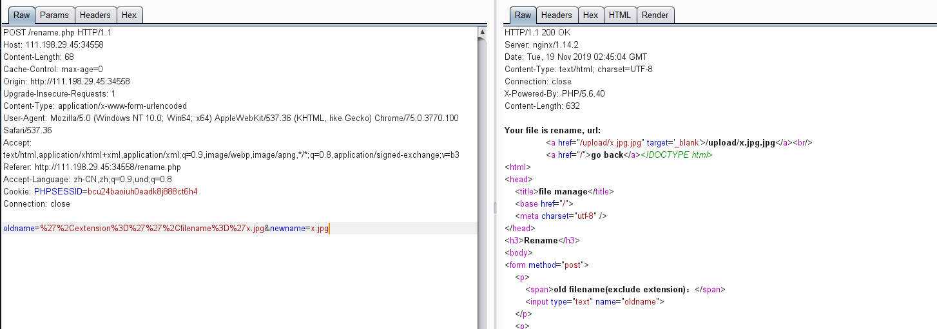Viewport: 937px width, 329px height.
Task: Open the request Hex tab
Action: tap(129, 15)
